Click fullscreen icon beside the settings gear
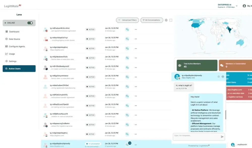This screenshot has width=252, height=148. (x=171, y=20)
